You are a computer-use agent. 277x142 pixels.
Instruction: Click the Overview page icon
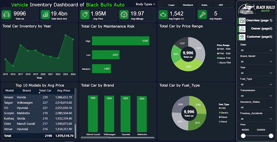coord(242,21)
